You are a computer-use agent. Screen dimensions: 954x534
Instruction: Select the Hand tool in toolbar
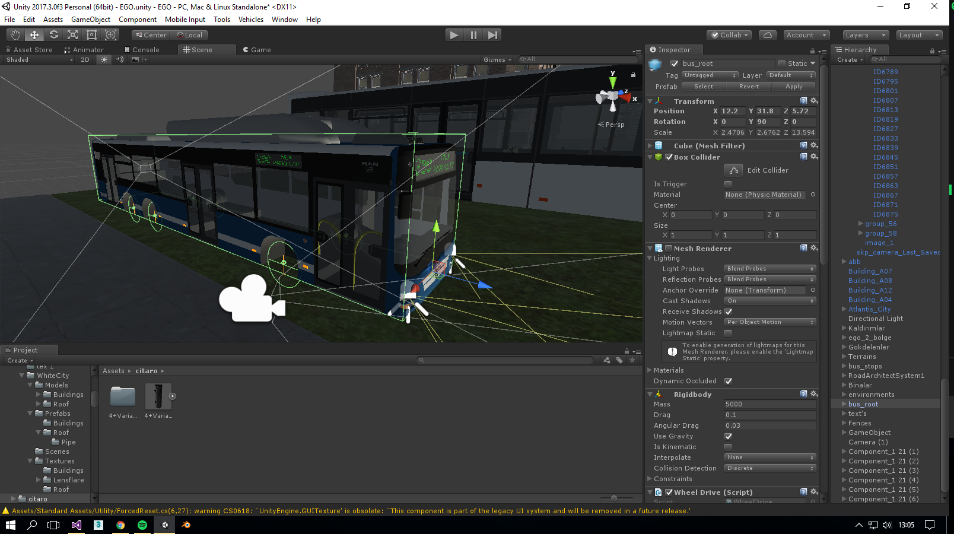(15, 35)
